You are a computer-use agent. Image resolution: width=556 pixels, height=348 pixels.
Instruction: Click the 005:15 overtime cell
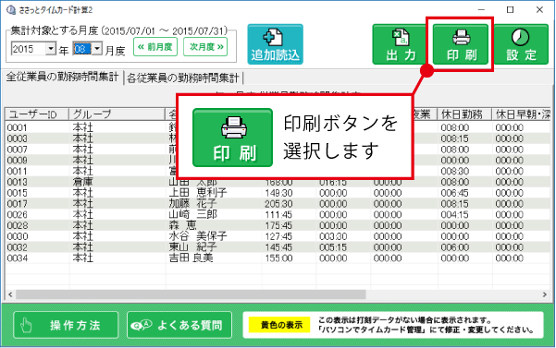pos(333,247)
